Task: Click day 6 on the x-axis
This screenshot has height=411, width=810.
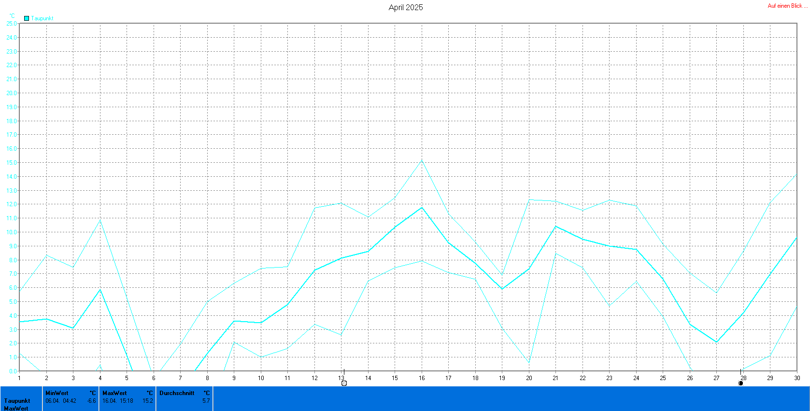Action: coord(154,378)
